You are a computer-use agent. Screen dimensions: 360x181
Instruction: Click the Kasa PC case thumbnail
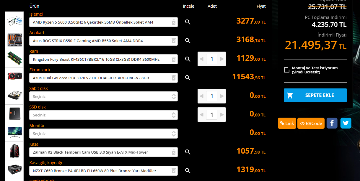pyautogui.click(x=15, y=151)
